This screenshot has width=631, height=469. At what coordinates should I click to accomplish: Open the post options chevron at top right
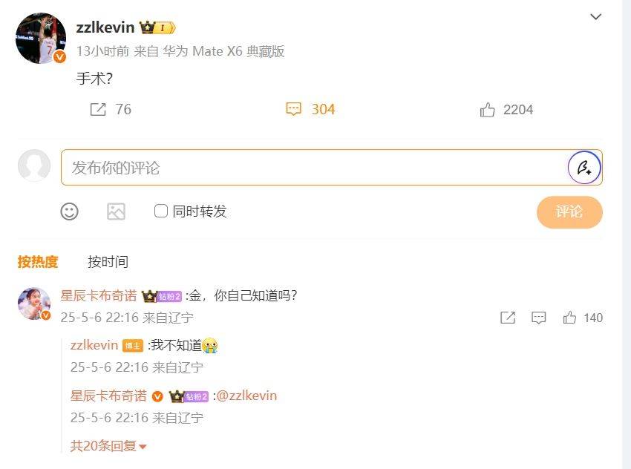click(595, 16)
